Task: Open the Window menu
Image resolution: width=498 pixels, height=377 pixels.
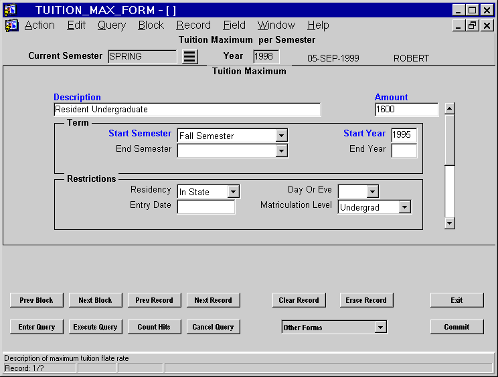Action: coord(276,25)
